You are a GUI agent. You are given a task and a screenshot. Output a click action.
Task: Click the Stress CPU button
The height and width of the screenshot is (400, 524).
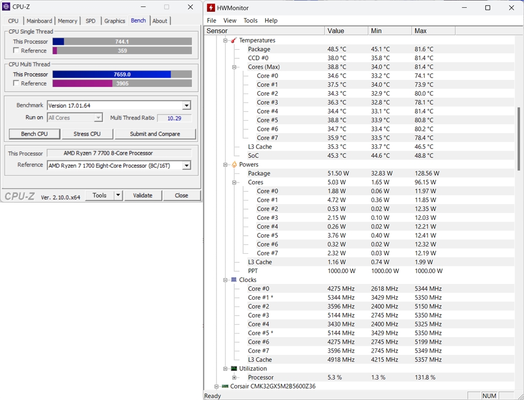[87, 134]
